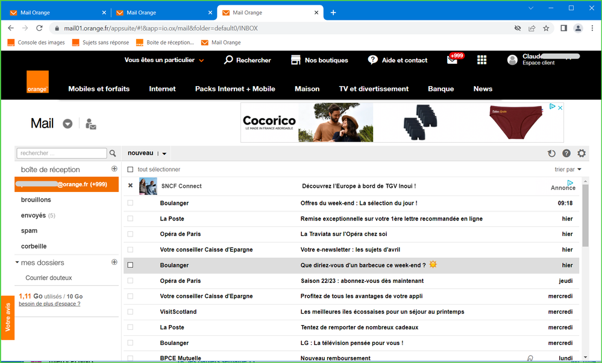Click 'besoin de plus d'espace ?' link
The height and width of the screenshot is (363, 602).
[49, 304]
